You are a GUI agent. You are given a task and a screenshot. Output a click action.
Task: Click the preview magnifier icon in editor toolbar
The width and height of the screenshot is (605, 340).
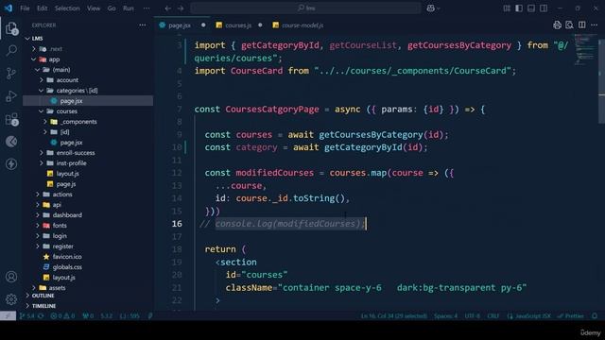[569, 25]
